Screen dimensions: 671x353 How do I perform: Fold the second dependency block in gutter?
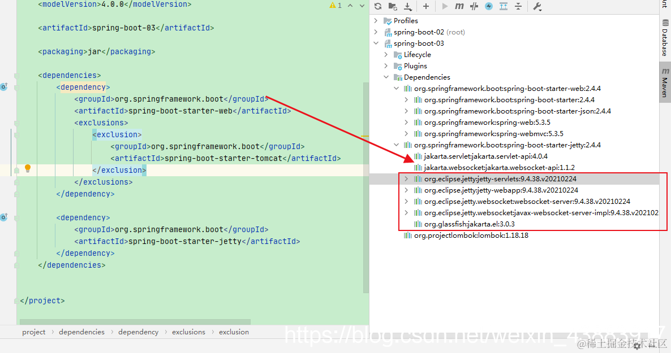coord(16,218)
